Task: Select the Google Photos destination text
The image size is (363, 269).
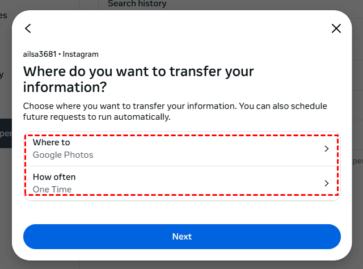Action: 63,155
